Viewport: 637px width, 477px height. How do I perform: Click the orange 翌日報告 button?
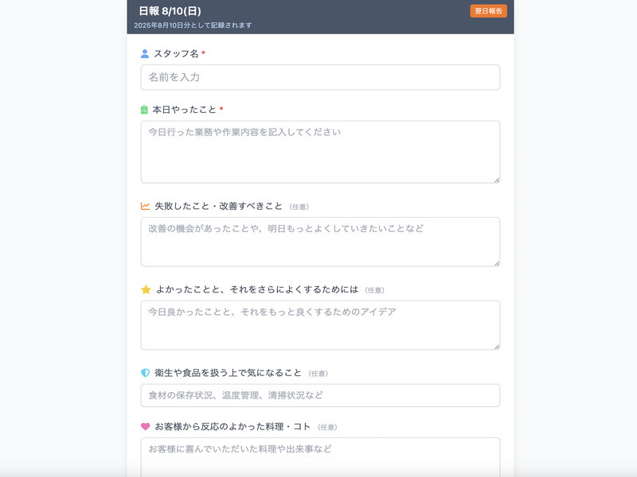(488, 11)
